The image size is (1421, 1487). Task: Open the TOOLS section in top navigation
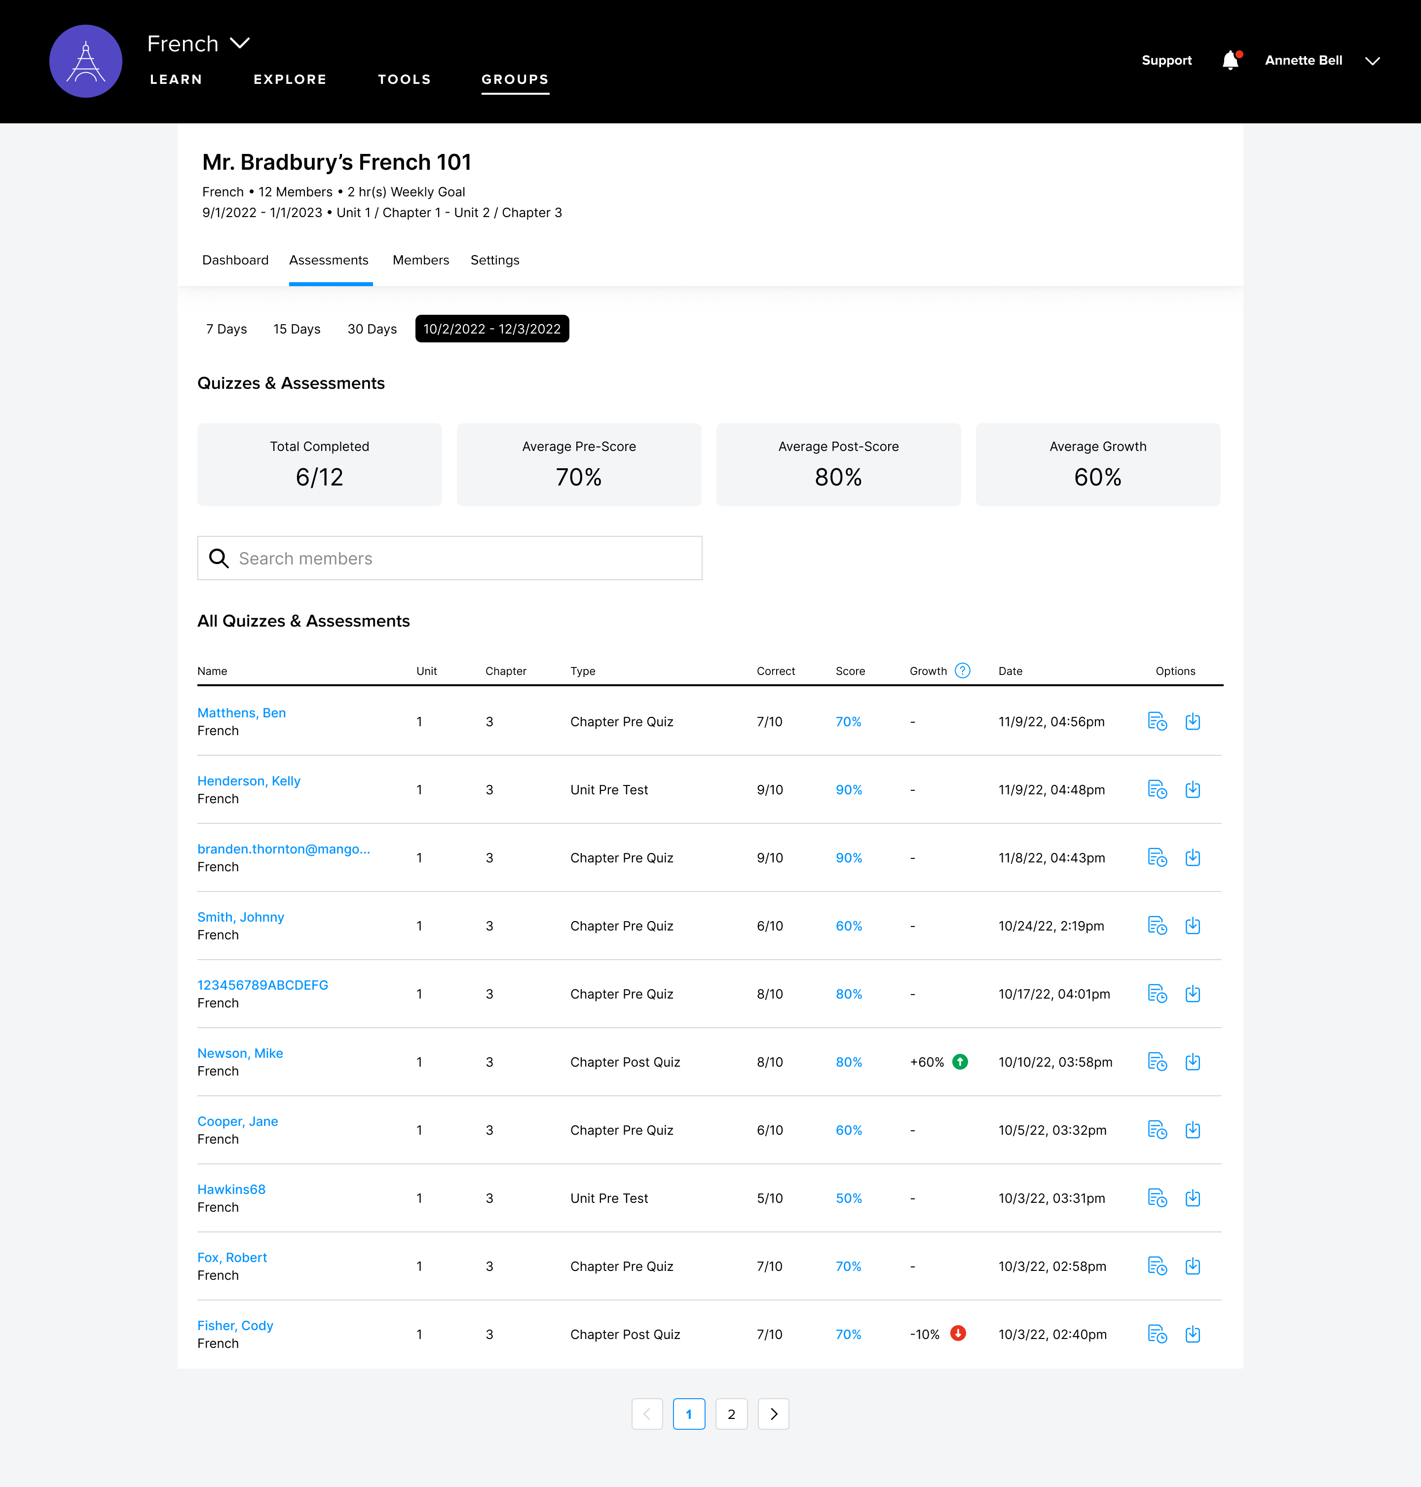point(404,79)
